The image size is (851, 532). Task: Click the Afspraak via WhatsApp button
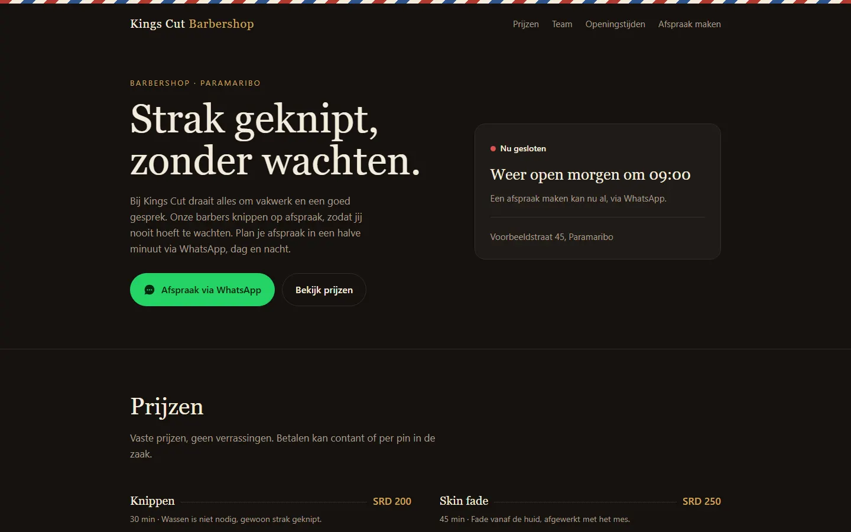tap(202, 290)
